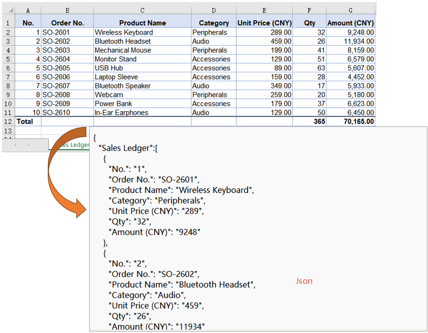Click JSON line '"Product Name": "Bluetooth Headset"'
Image resolution: width=428 pixels, height=333 pixels.
182,285
